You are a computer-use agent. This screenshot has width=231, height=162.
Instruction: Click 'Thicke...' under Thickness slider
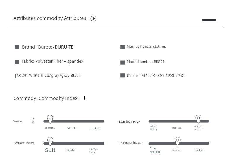click(x=199, y=150)
